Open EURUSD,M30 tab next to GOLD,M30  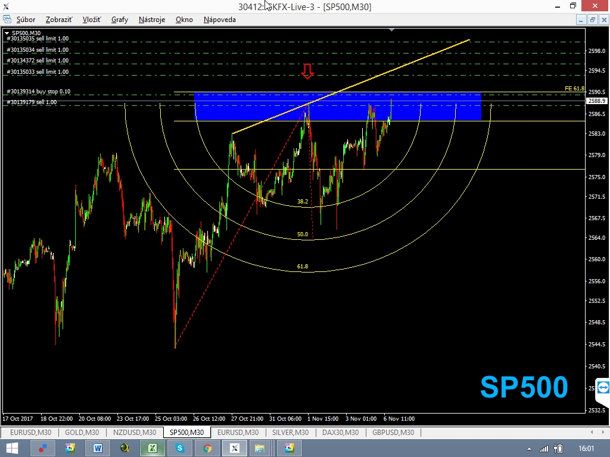tap(31, 432)
